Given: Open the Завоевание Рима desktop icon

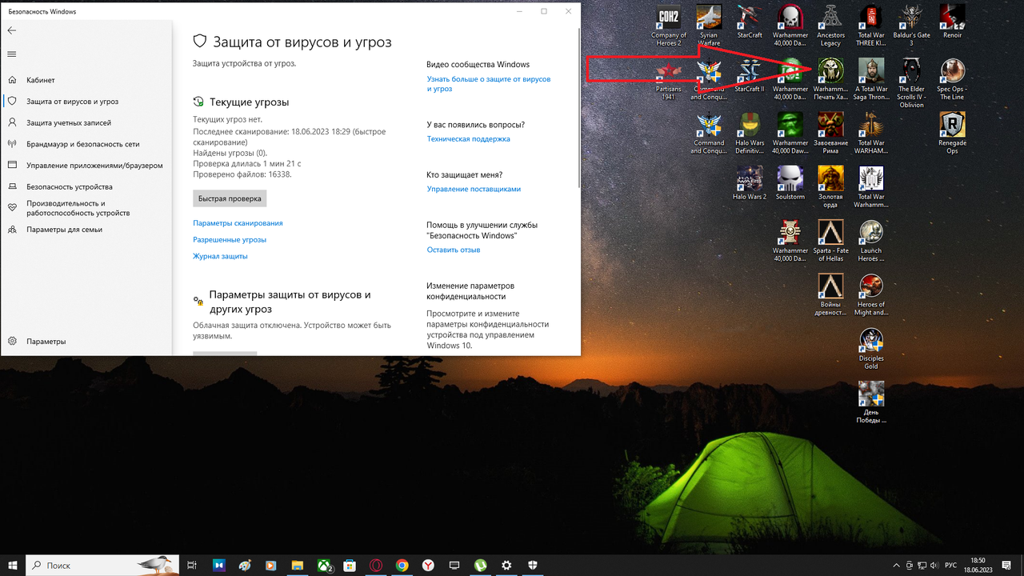Looking at the screenshot, I should point(830,133).
